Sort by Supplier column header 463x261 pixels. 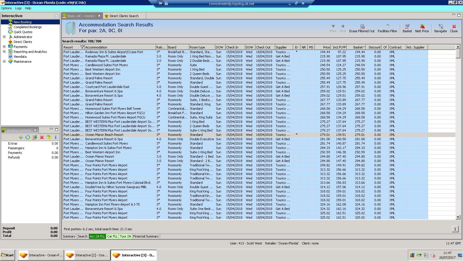tap(284, 47)
